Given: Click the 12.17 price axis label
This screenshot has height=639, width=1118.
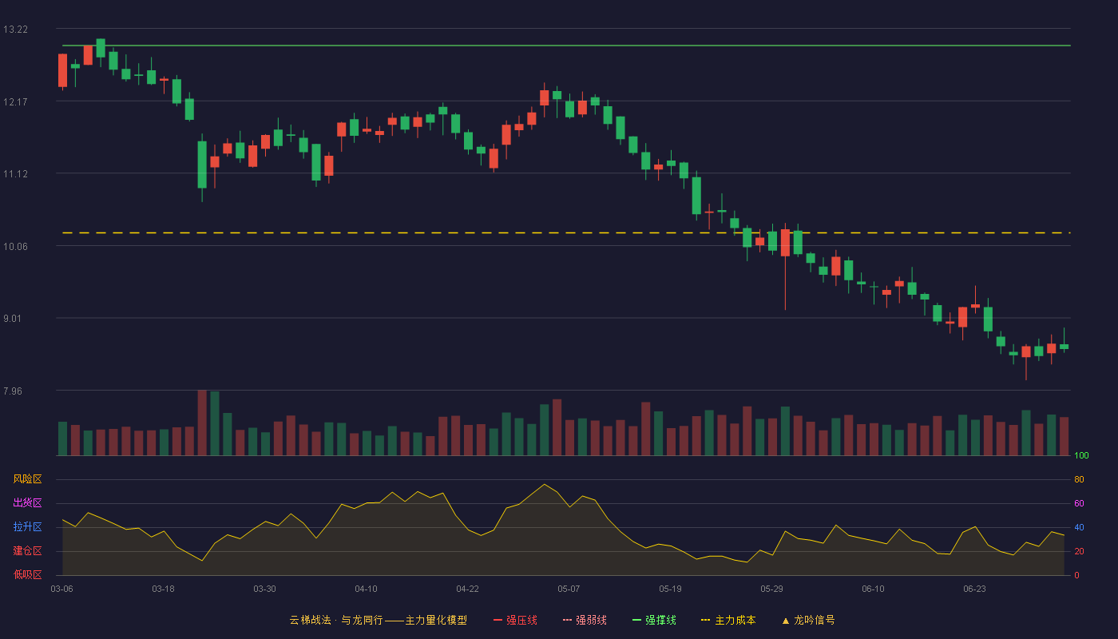Looking at the screenshot, I should [x=15, y=101].
